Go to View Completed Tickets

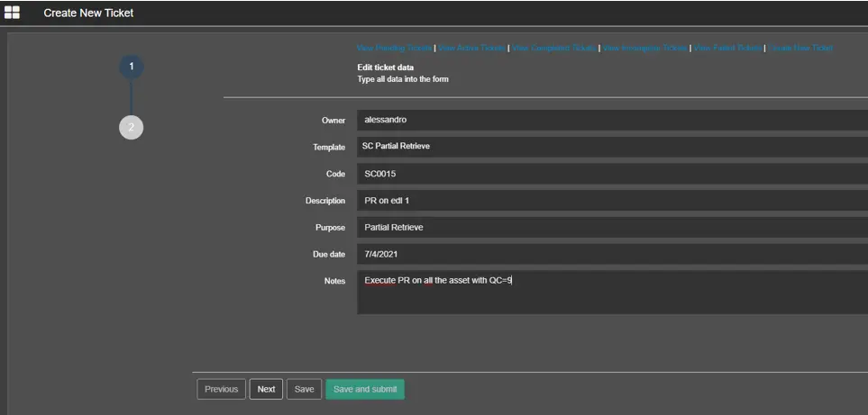coord(553,48)
